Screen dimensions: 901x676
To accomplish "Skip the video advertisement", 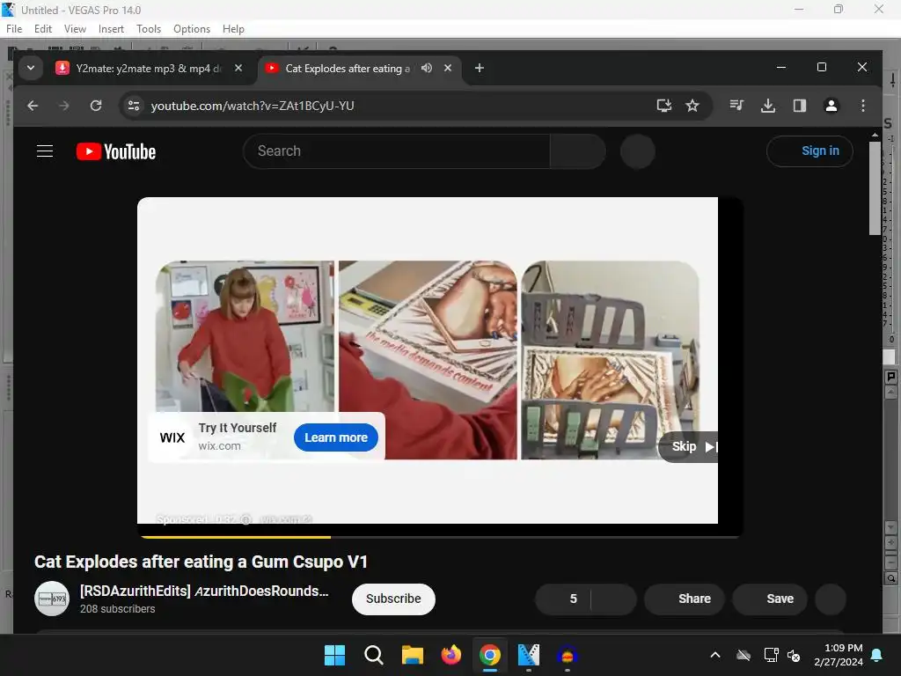I will tap(688, 447).
